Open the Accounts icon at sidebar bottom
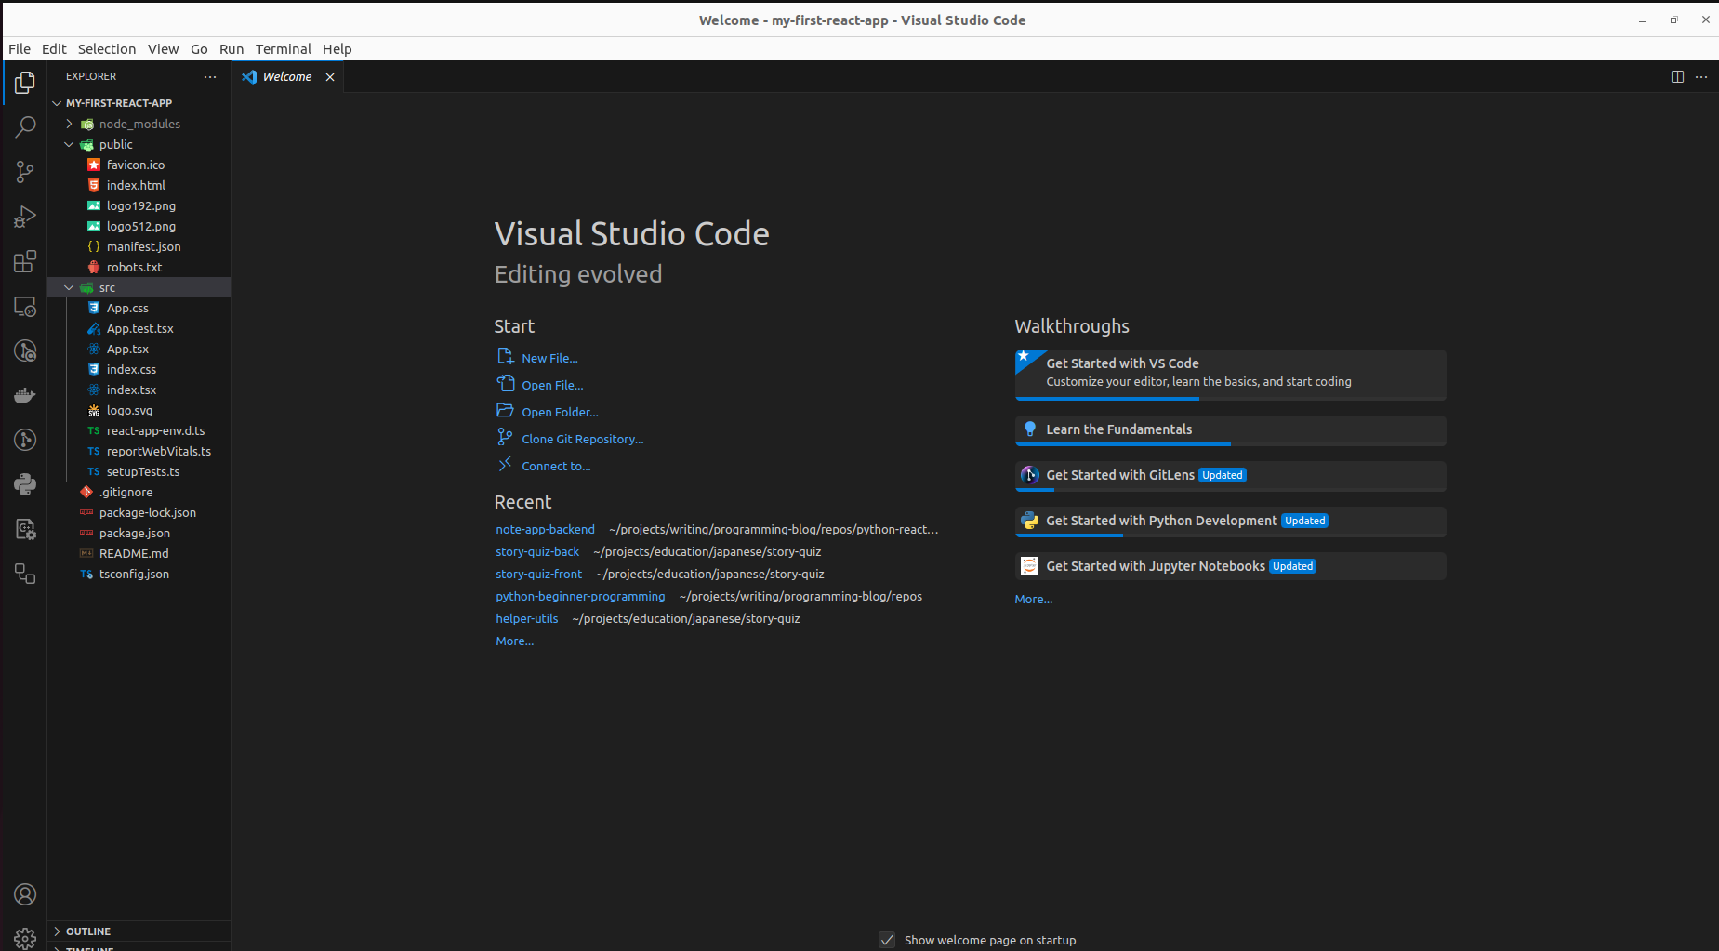The width and height of the screenshot is (1719, 951). [25, 894]
